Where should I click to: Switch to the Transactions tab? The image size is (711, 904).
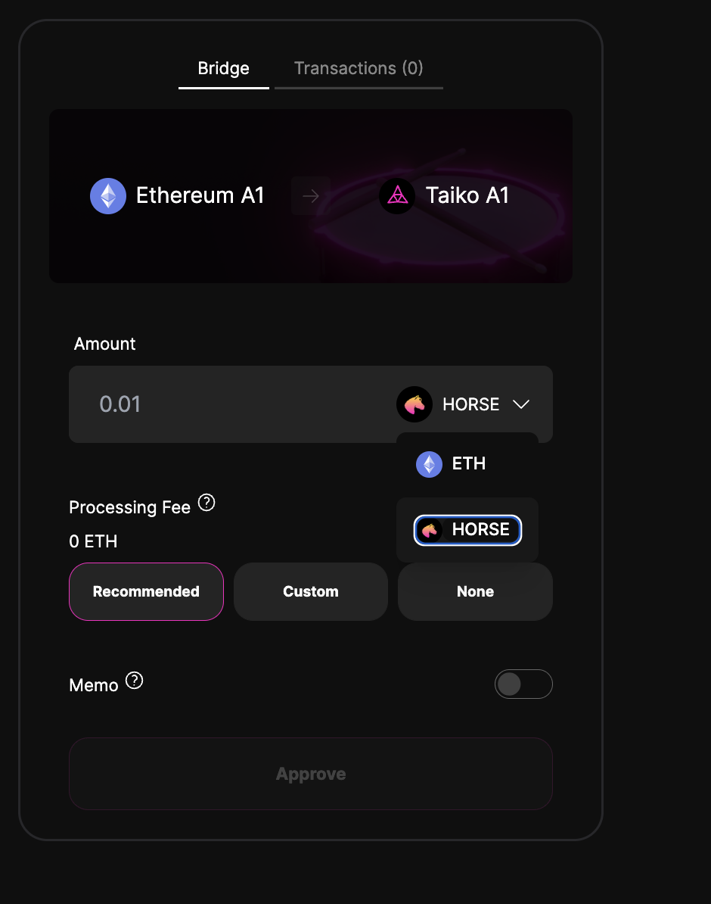[x=358, y=68]
